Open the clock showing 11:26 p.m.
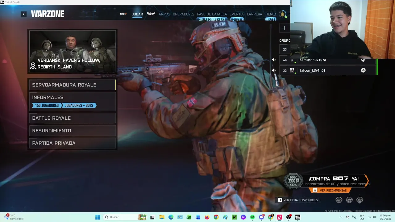This screenshot has width=395, height=222. [x=385, y=217]
